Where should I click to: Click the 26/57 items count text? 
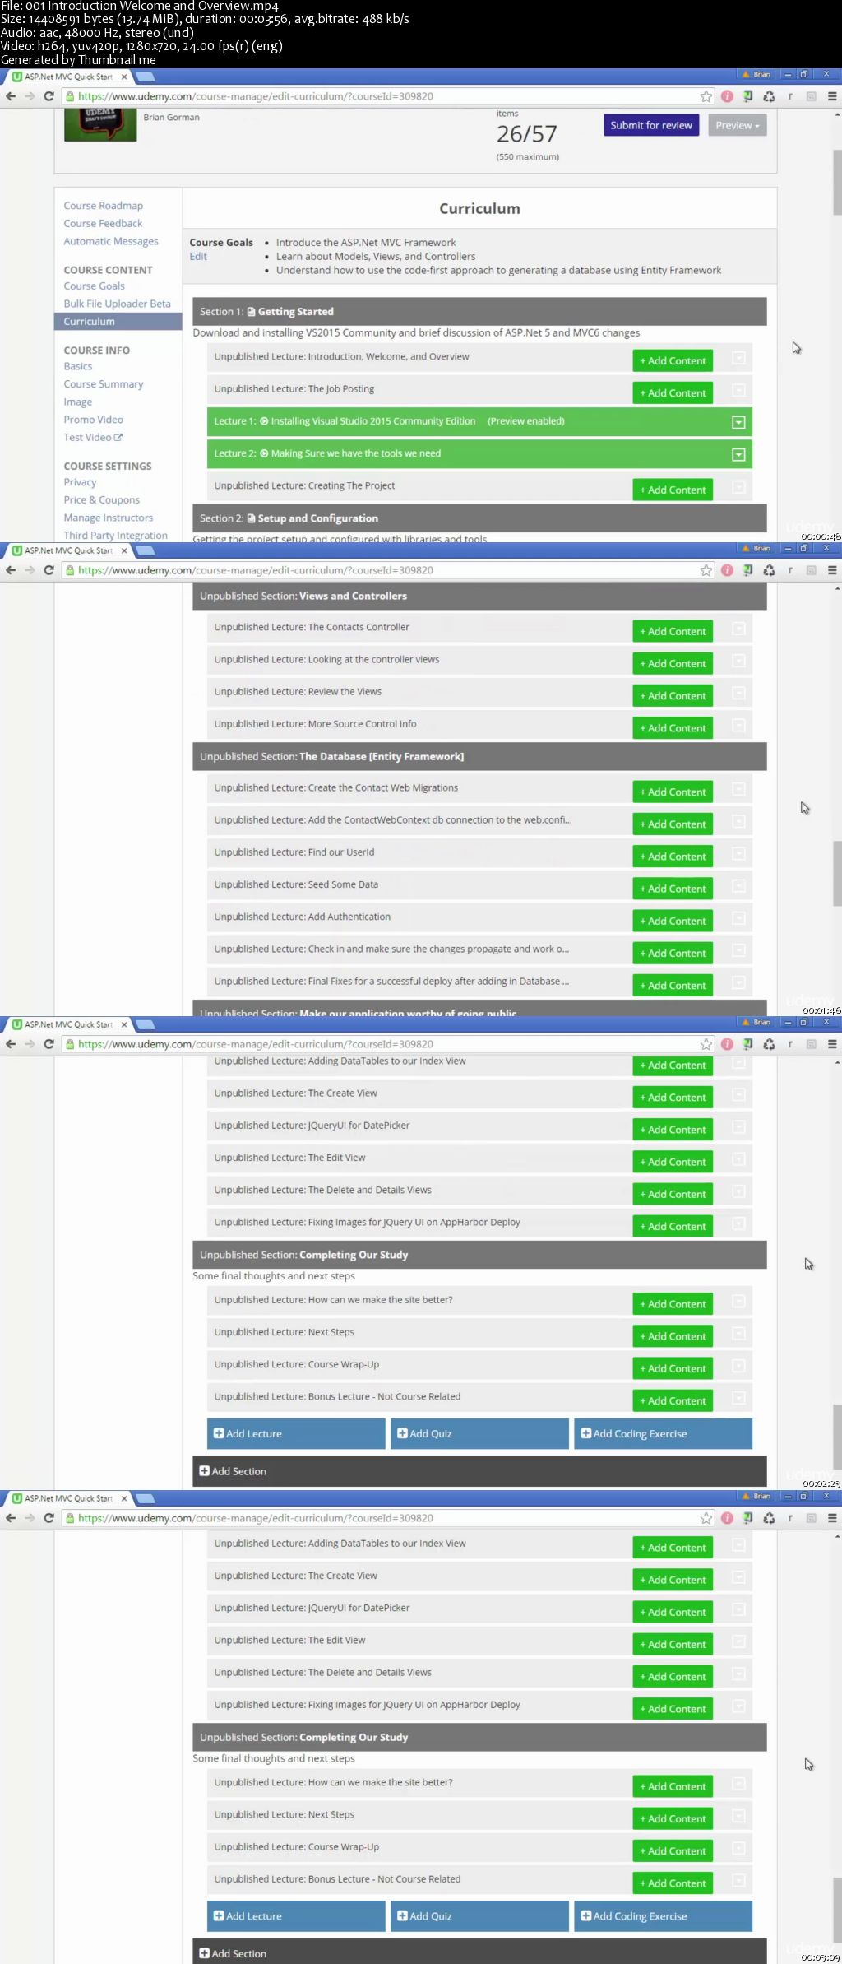point(526,134)
